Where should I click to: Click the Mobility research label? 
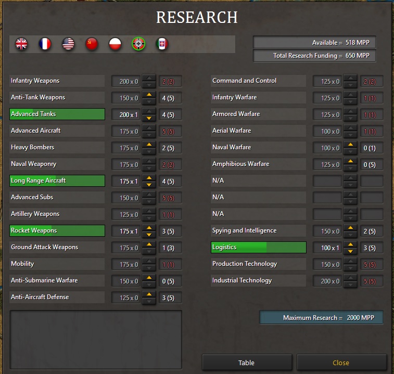point(22,264)
